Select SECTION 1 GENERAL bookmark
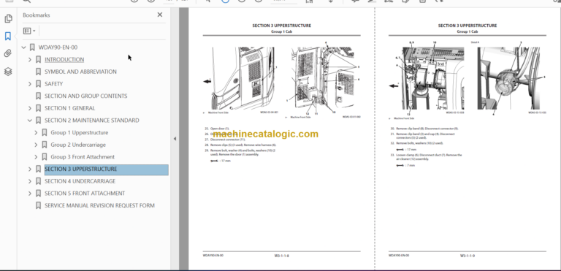 click(x=70, y=108)
